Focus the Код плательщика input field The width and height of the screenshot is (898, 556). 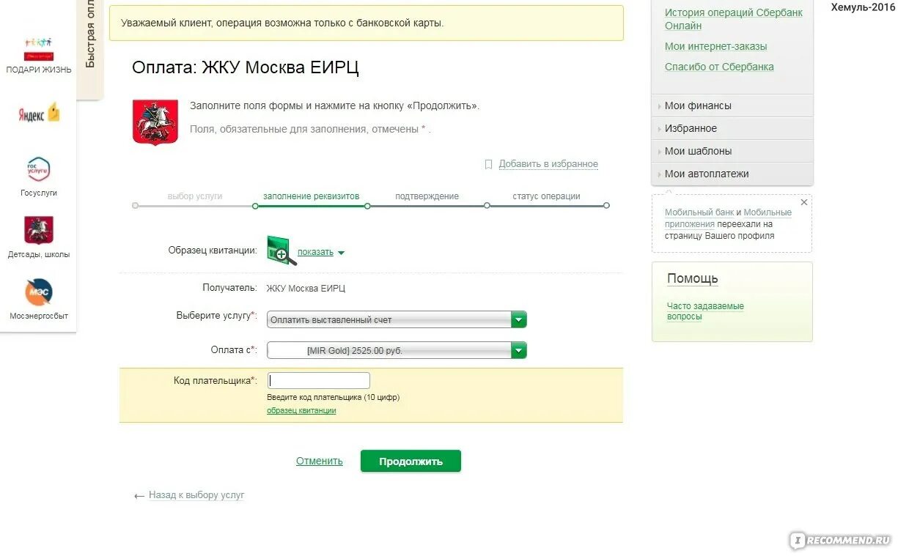click(x=318, y=381)
